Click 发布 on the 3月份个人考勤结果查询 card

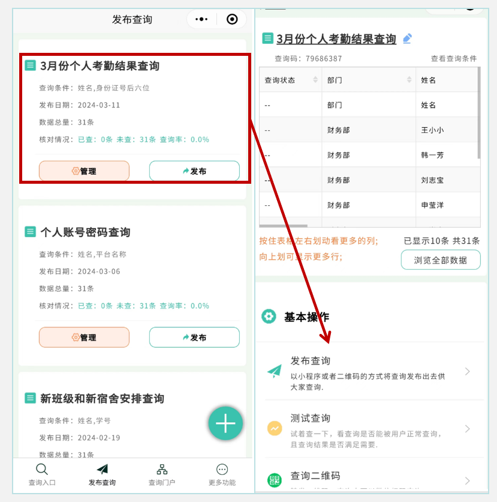coord(194,171)
